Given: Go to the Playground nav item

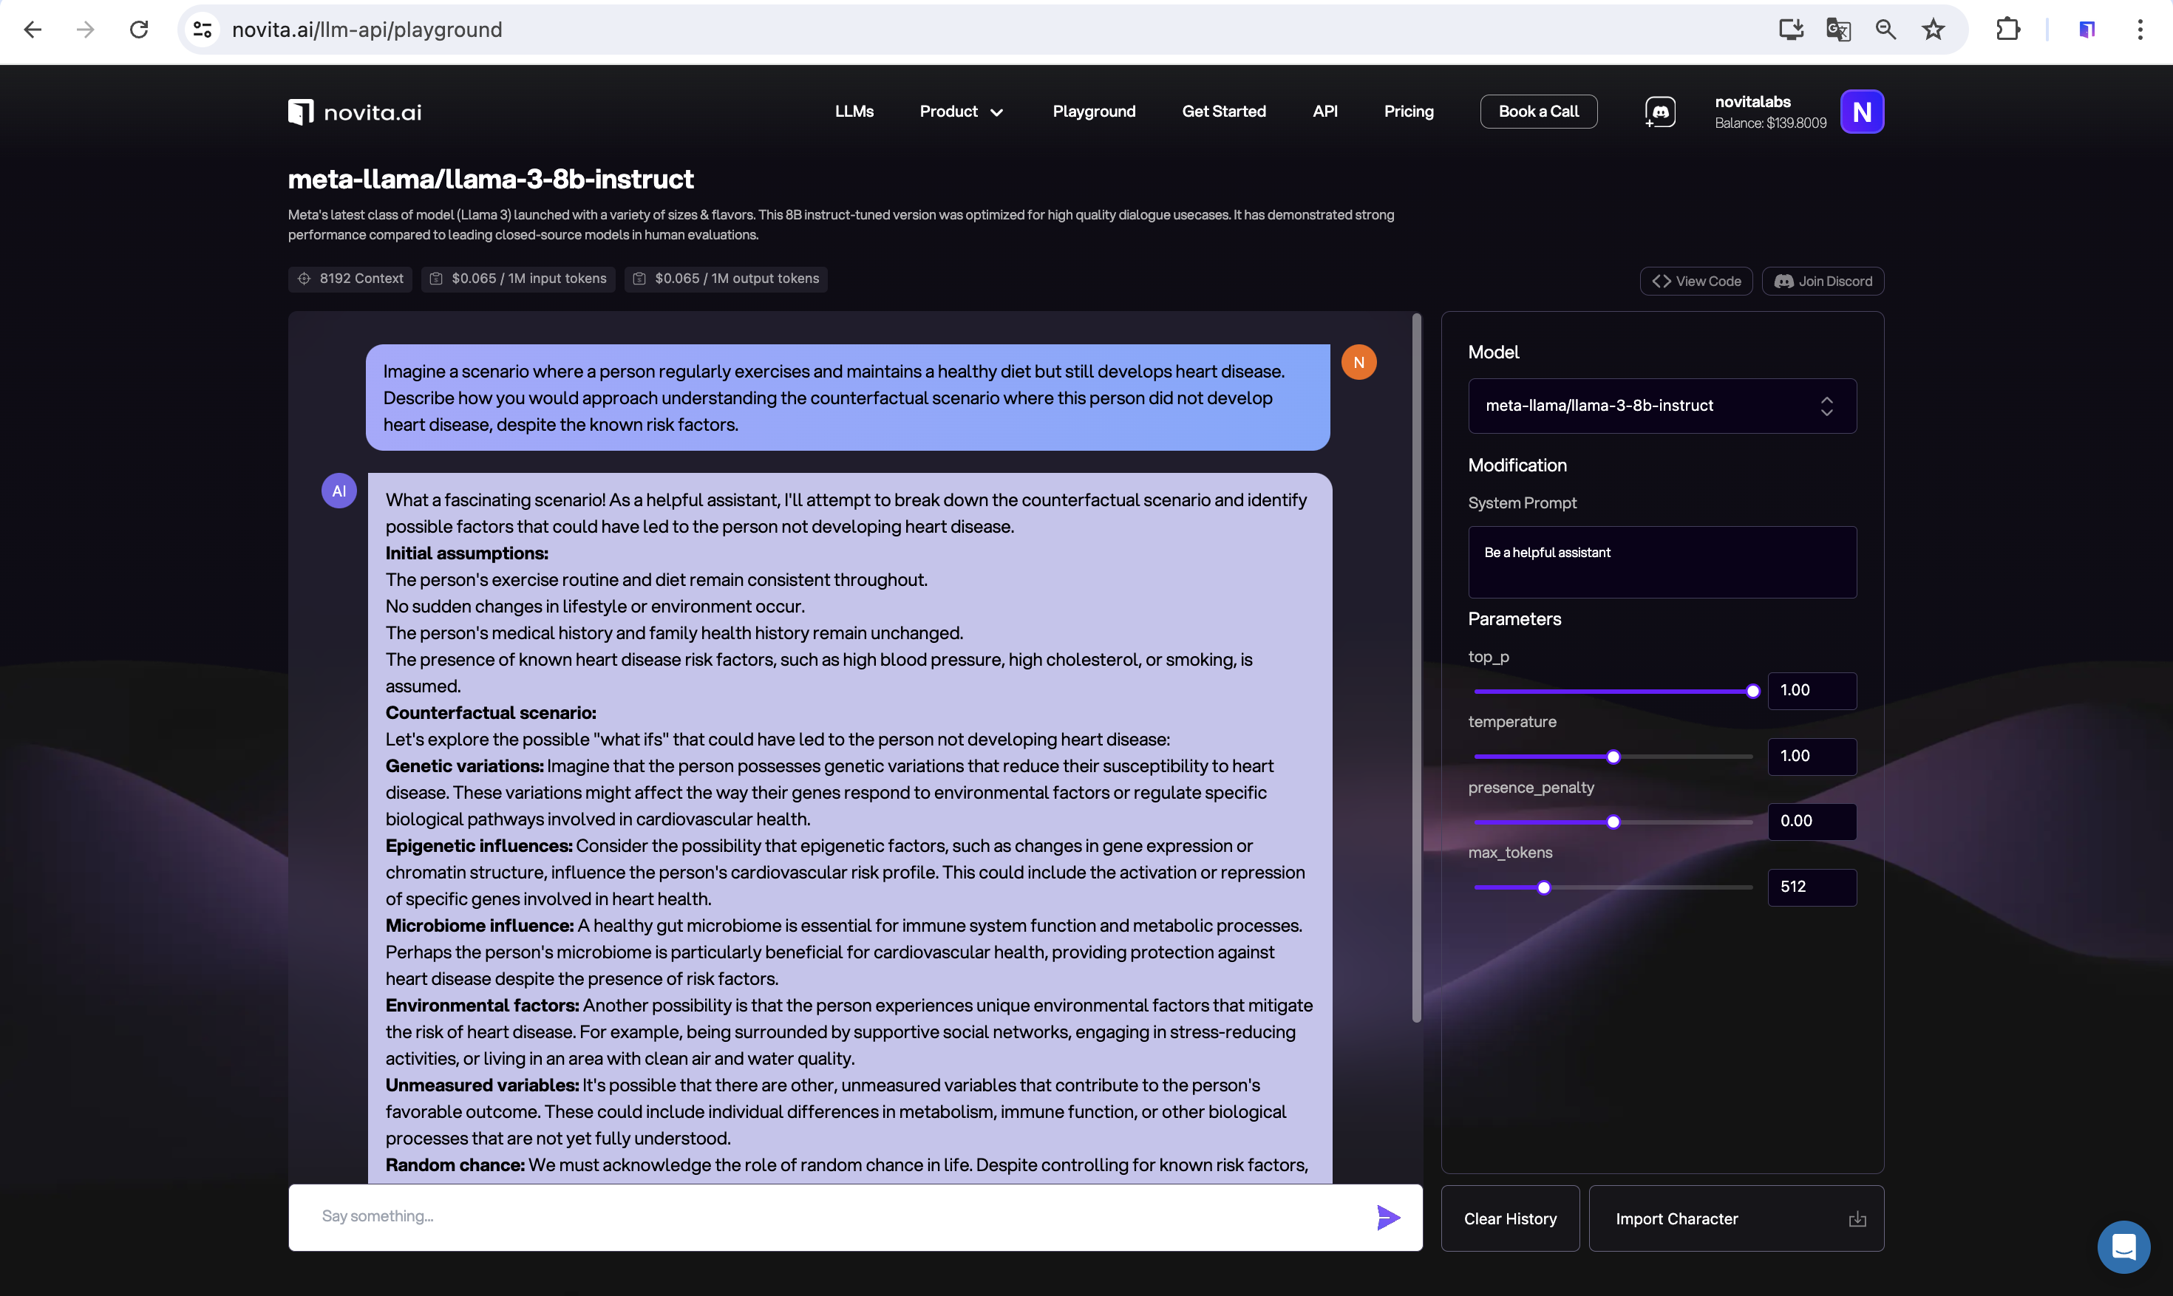Looking at the screenshot, I should click(x=1093, y=112).
